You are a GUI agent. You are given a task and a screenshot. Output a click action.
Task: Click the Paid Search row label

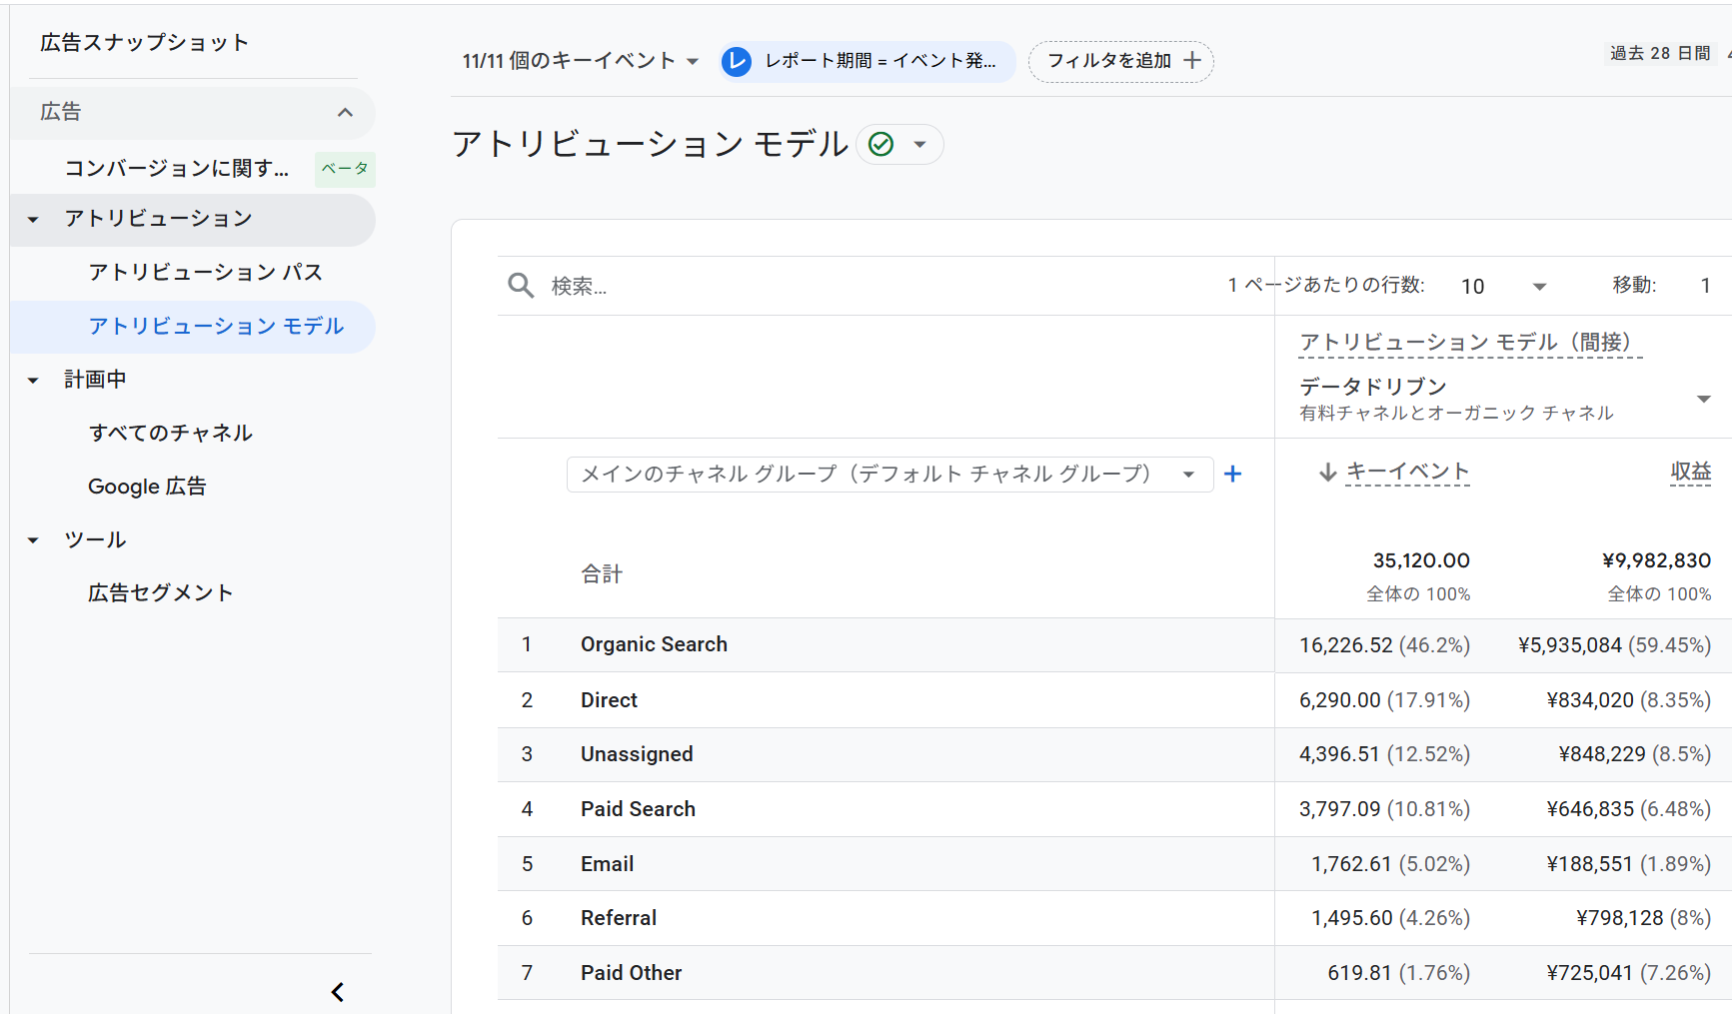point(638,809)
